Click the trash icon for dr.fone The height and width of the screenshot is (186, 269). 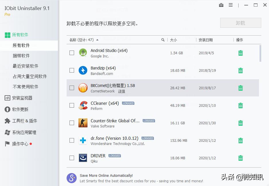pos(241,141)
